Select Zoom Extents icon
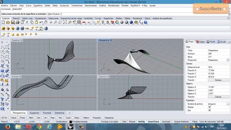This screenshot has height=130, width=231. click(x=65, y=22)
